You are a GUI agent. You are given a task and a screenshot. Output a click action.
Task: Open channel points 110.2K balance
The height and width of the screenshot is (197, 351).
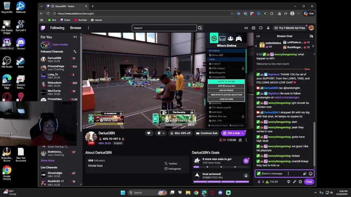tap(272, 182)
